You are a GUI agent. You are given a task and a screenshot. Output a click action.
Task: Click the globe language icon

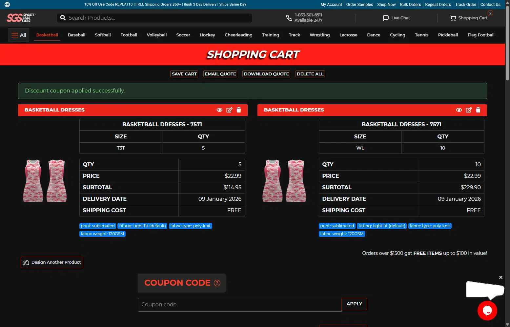[7, 5]
